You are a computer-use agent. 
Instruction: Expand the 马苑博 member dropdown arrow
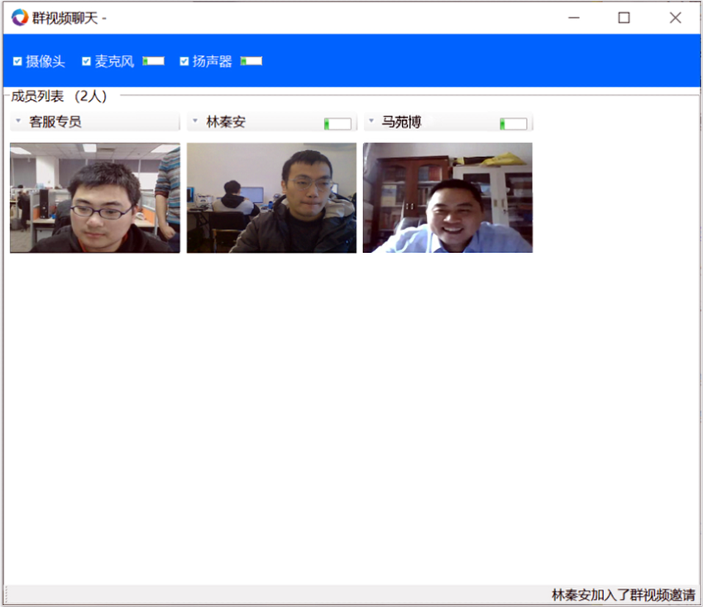click(371, 121)
